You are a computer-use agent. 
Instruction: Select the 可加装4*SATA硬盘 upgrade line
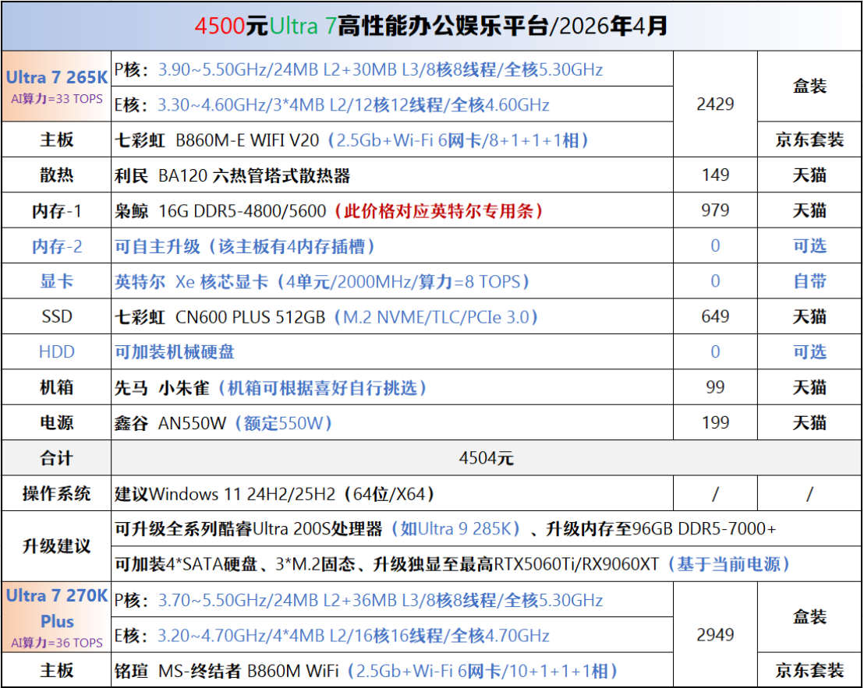pyautogui.click(x=487, y=564)
